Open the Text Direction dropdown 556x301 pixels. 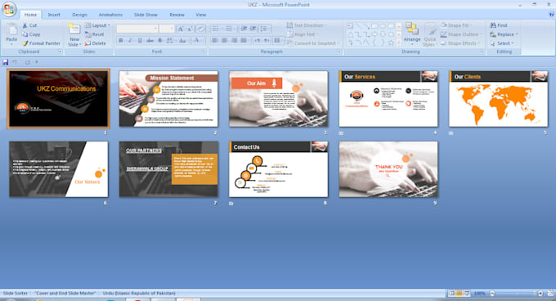tap(307, 25)
